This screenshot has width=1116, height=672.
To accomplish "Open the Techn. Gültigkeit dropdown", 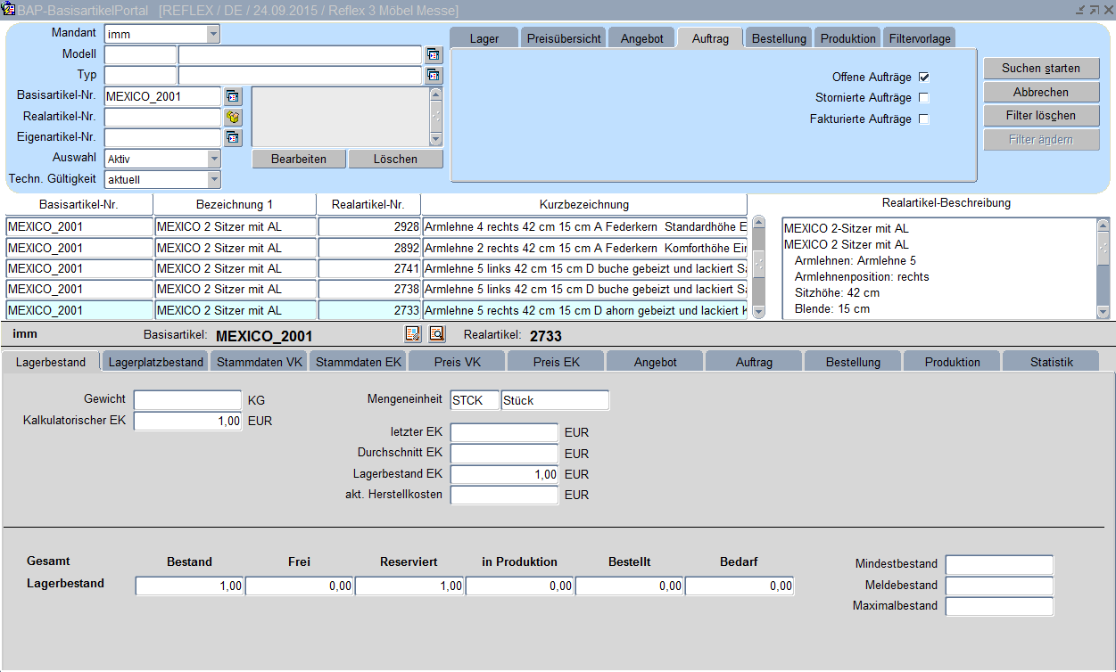I will pos(213,179).
